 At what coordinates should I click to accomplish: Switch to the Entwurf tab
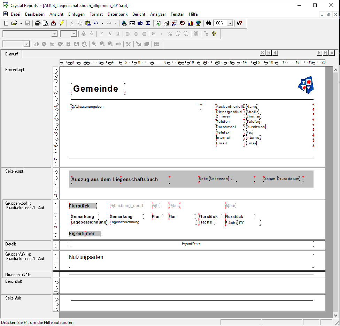[11, 54]
